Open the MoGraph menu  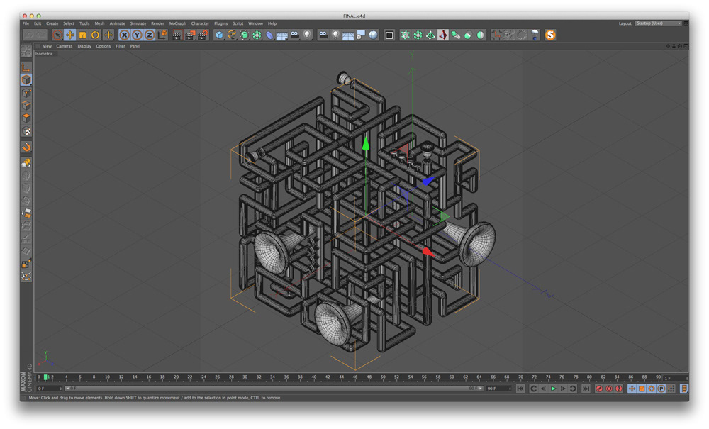pos(178,23)
